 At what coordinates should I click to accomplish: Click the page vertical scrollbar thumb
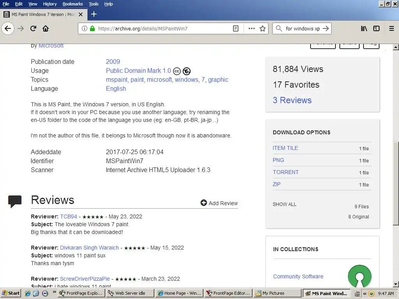click(x=396, y=183)
